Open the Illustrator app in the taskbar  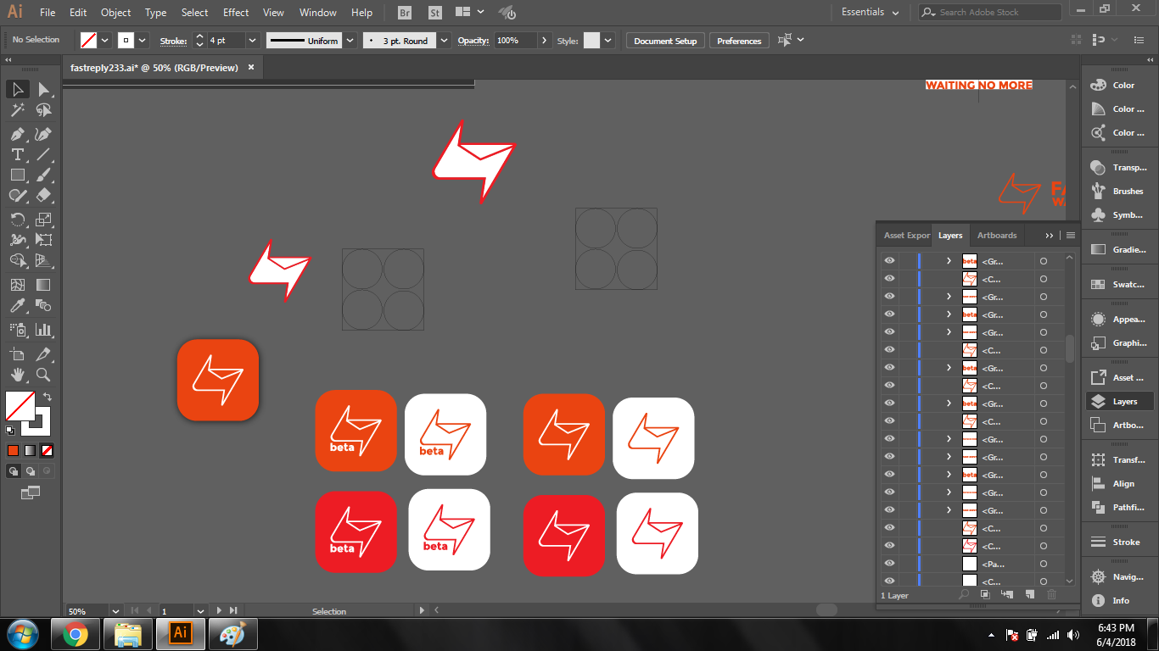[x=180, y=633]
